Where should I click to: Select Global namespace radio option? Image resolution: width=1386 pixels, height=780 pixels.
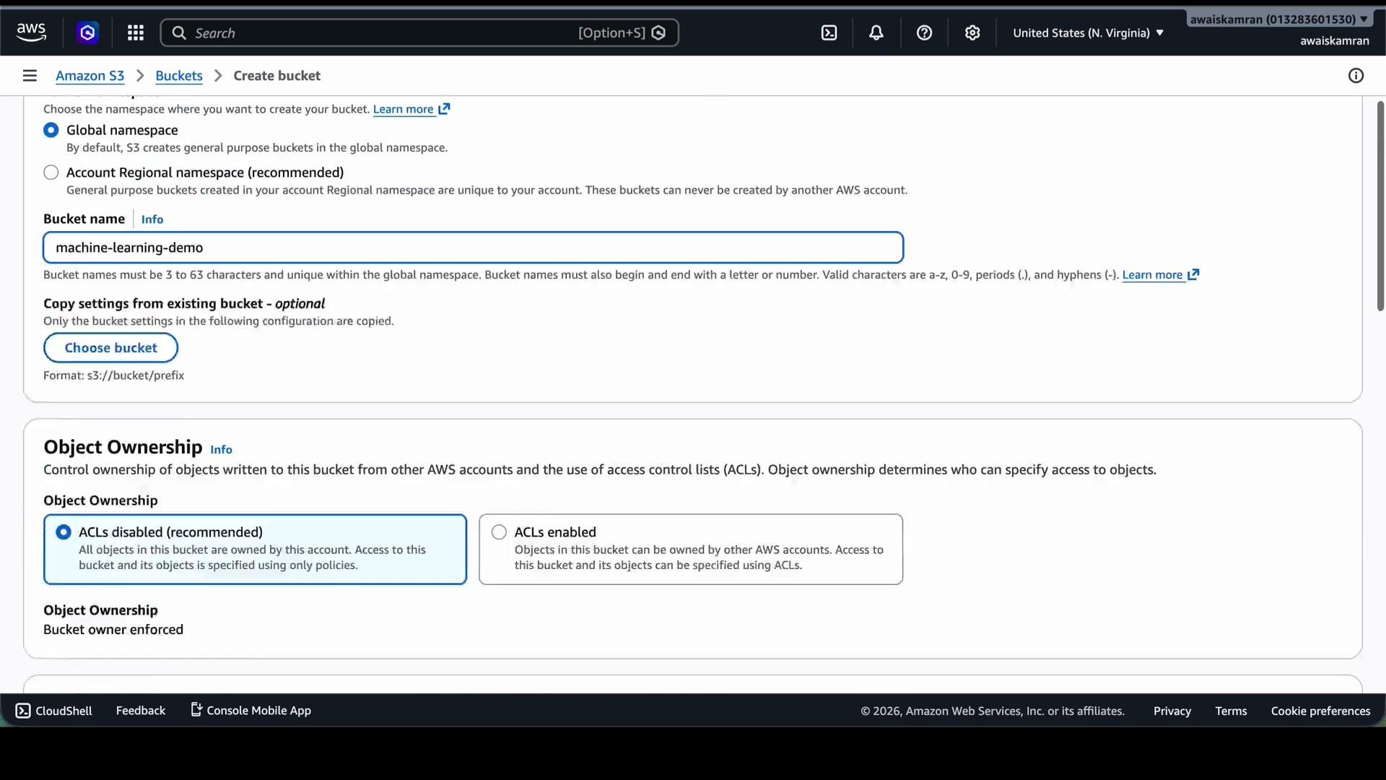point(51,130)
